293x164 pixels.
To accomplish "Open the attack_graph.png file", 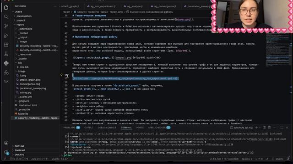I will pyautogui.click(x=30, y=80).
